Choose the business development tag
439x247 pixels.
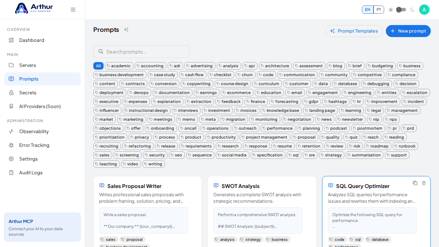(x=120, y=75)
